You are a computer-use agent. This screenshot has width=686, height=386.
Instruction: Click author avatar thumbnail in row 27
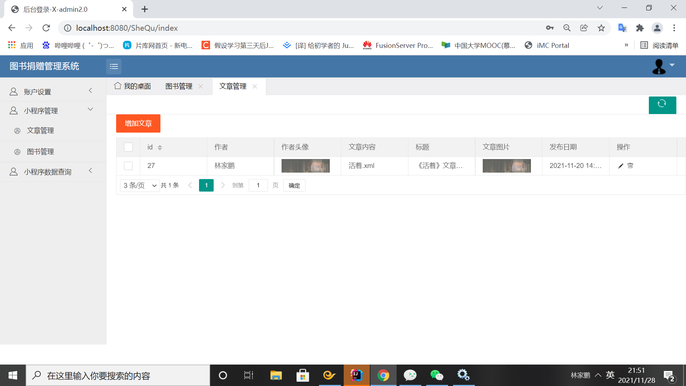click(305, 166)
